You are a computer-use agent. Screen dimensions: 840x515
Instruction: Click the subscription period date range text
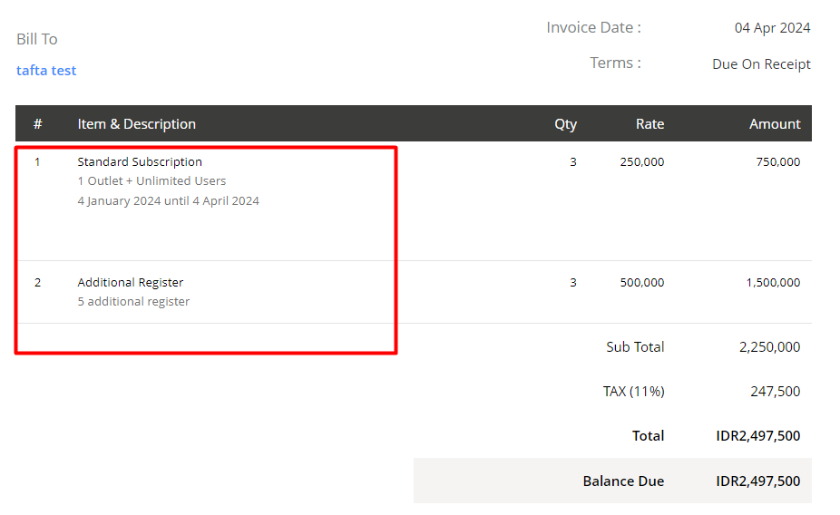point(168,201)
